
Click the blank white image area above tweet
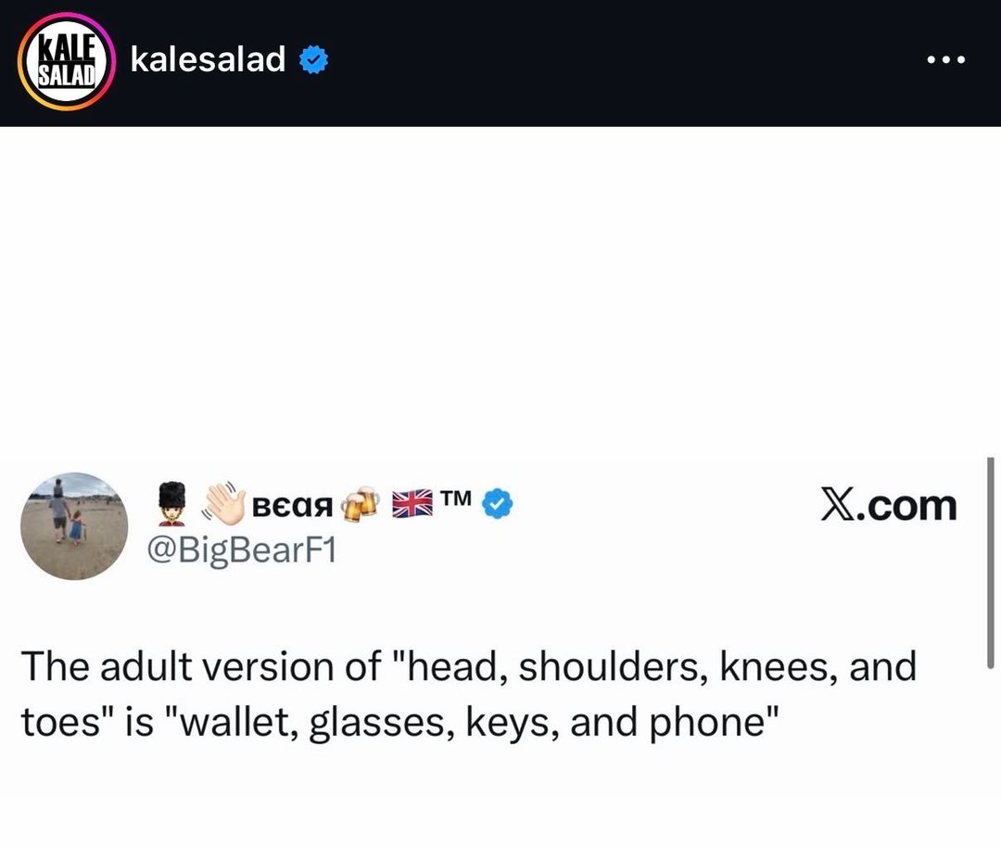500,290
